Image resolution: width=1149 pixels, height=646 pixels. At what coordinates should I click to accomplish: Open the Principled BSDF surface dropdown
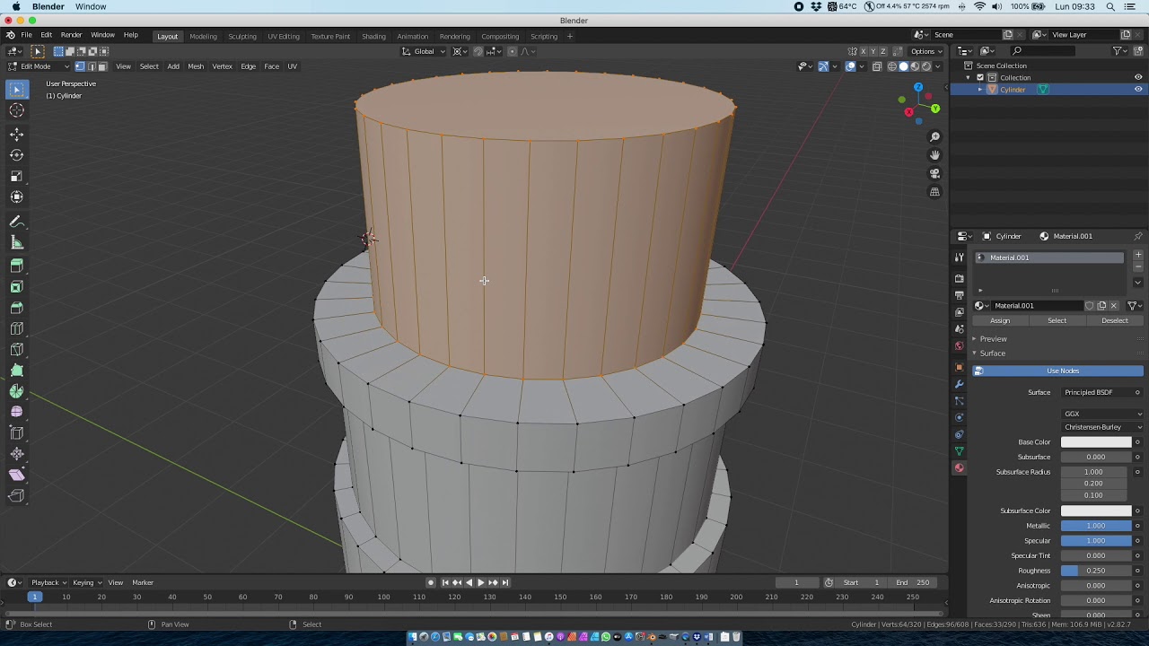[x=1097, y=392]
